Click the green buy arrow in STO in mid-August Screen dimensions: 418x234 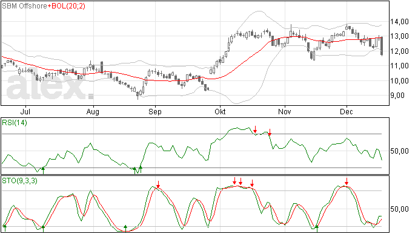[125, 228]
